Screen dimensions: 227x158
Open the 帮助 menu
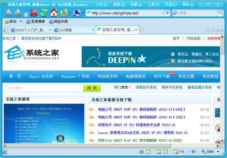coord(188,5)
